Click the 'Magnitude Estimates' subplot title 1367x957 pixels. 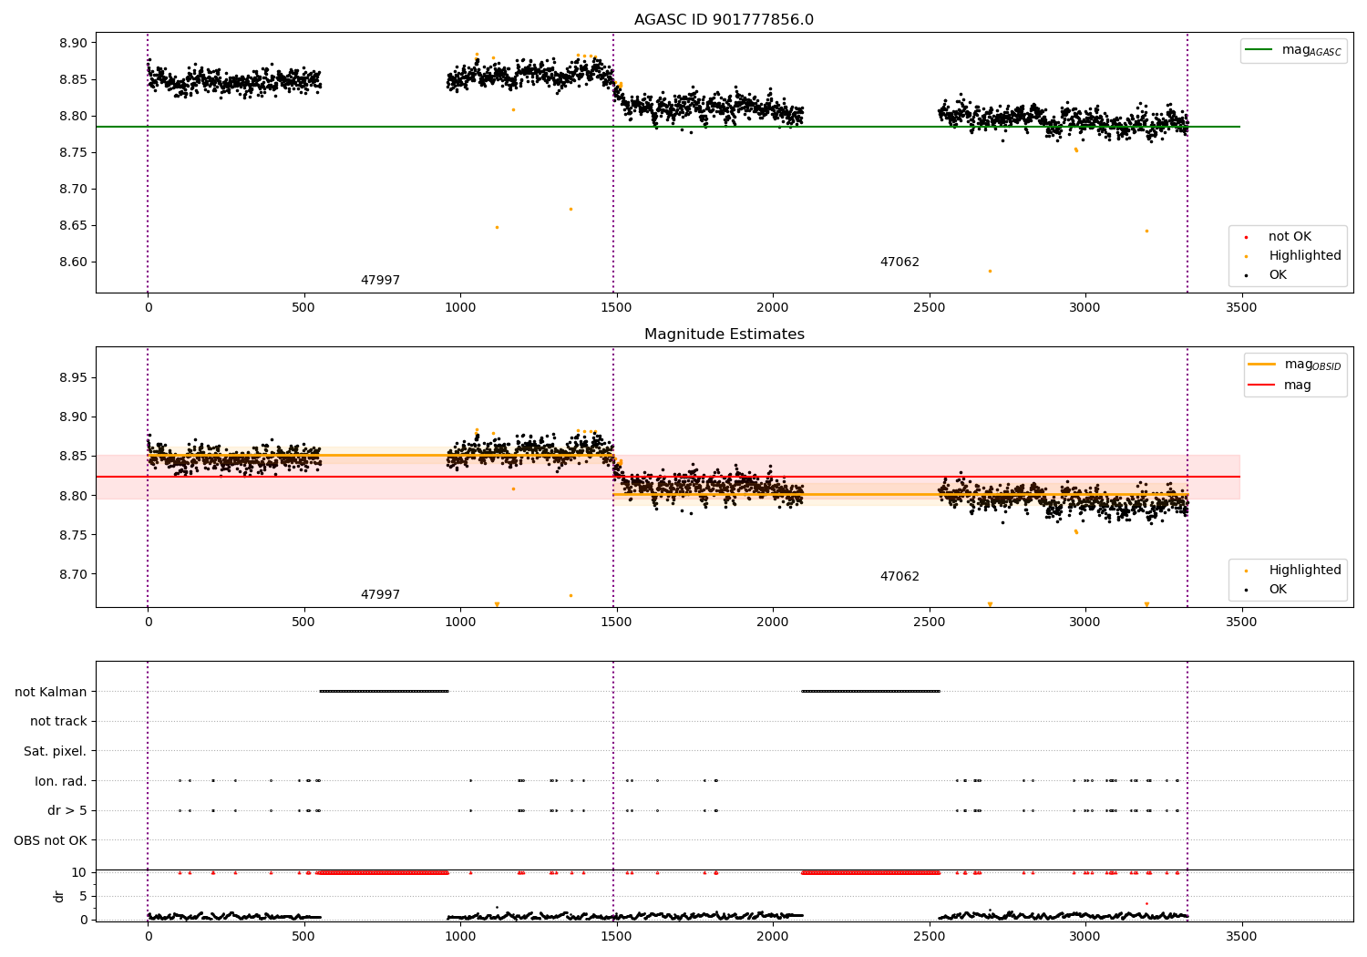(x=724, y=334)
